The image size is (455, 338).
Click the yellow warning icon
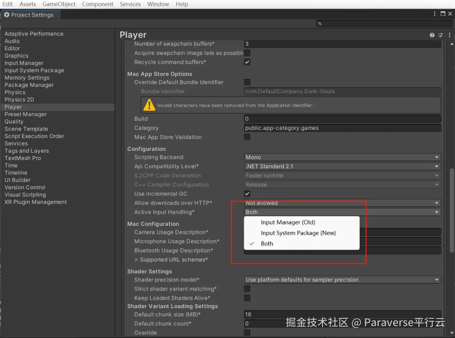click(x=149, y=105)
